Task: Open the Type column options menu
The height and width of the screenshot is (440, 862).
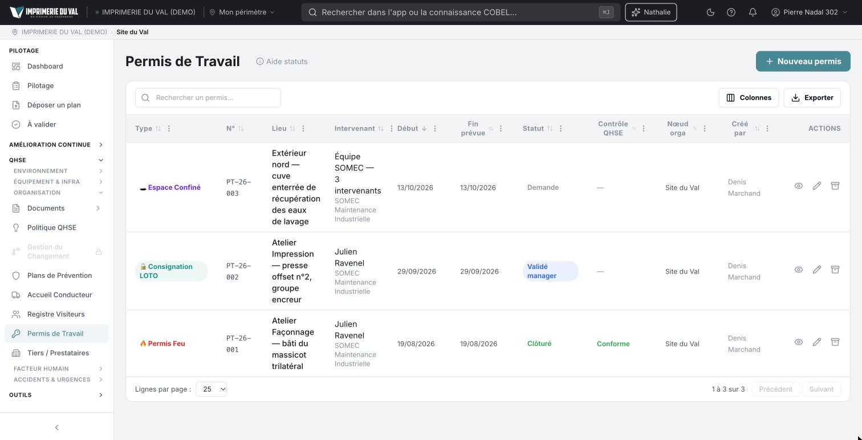Action: (169, 129)
